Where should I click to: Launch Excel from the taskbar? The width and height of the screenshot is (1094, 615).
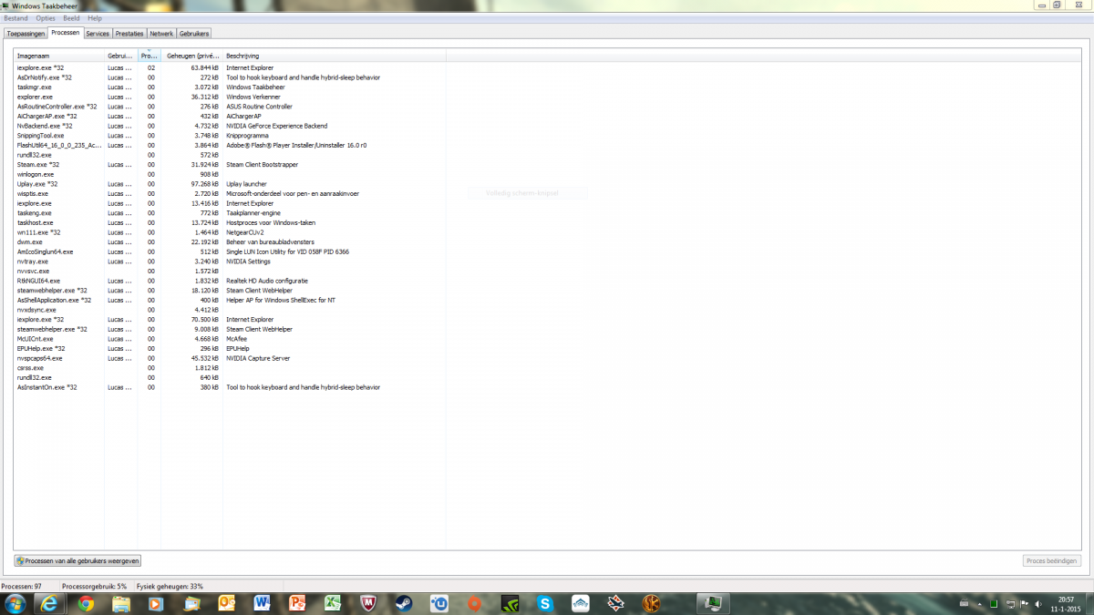(x=333, y=603)
